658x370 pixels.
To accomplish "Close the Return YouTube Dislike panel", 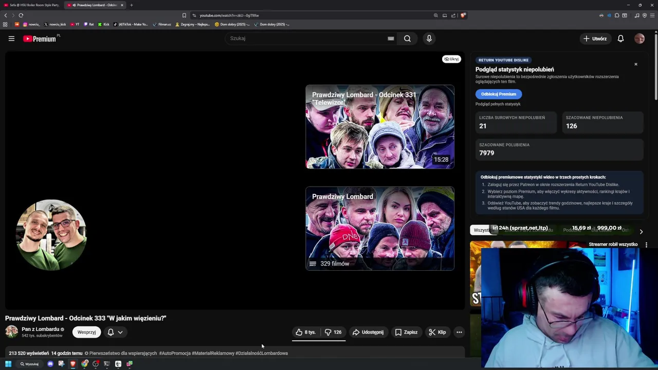I will [x=635, y=64].
